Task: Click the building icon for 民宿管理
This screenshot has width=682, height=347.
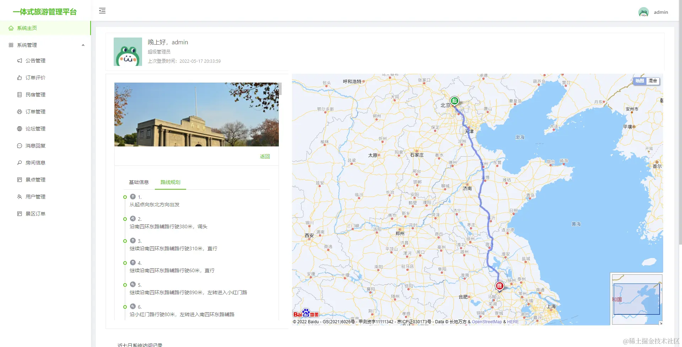Action: (20, 95)
